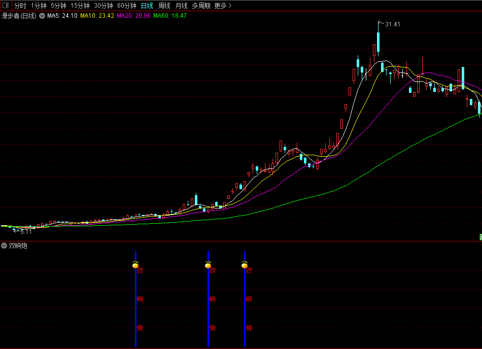Viewport: 482px width, 349px height.
Task: Click the MA10: 23.42 label
Action: coord(97,16)
